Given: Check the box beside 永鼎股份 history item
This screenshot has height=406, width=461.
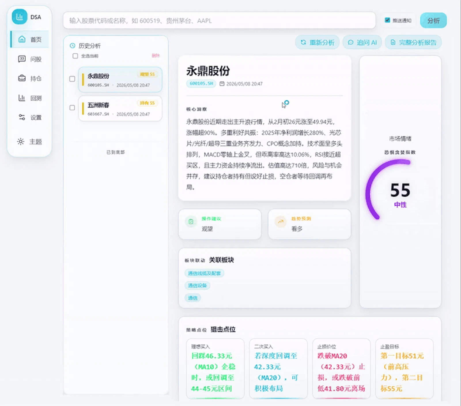Looking at the screenshot, I should tap(72, 79).
